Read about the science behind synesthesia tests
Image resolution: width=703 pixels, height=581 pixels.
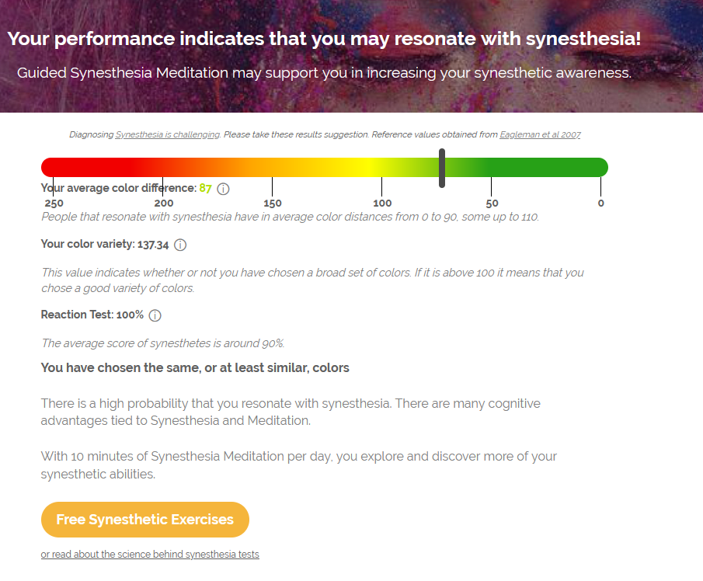(x=150, y=555)
